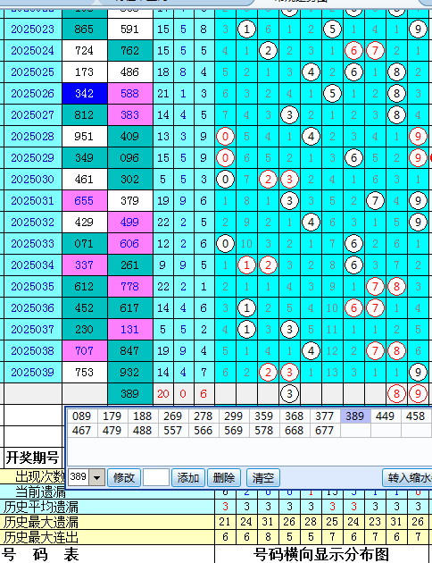Click the circled 3 in the bottom prediction row

[289, 394]
